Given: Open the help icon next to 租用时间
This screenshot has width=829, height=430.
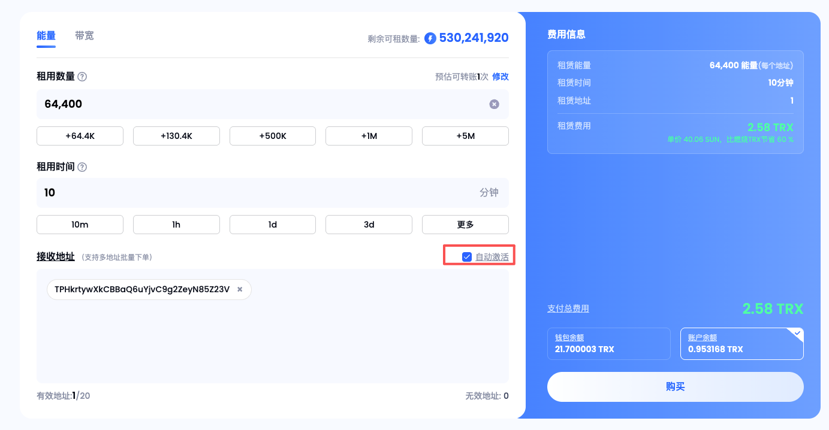Looking at the screenshot, I should coord(83,167).
